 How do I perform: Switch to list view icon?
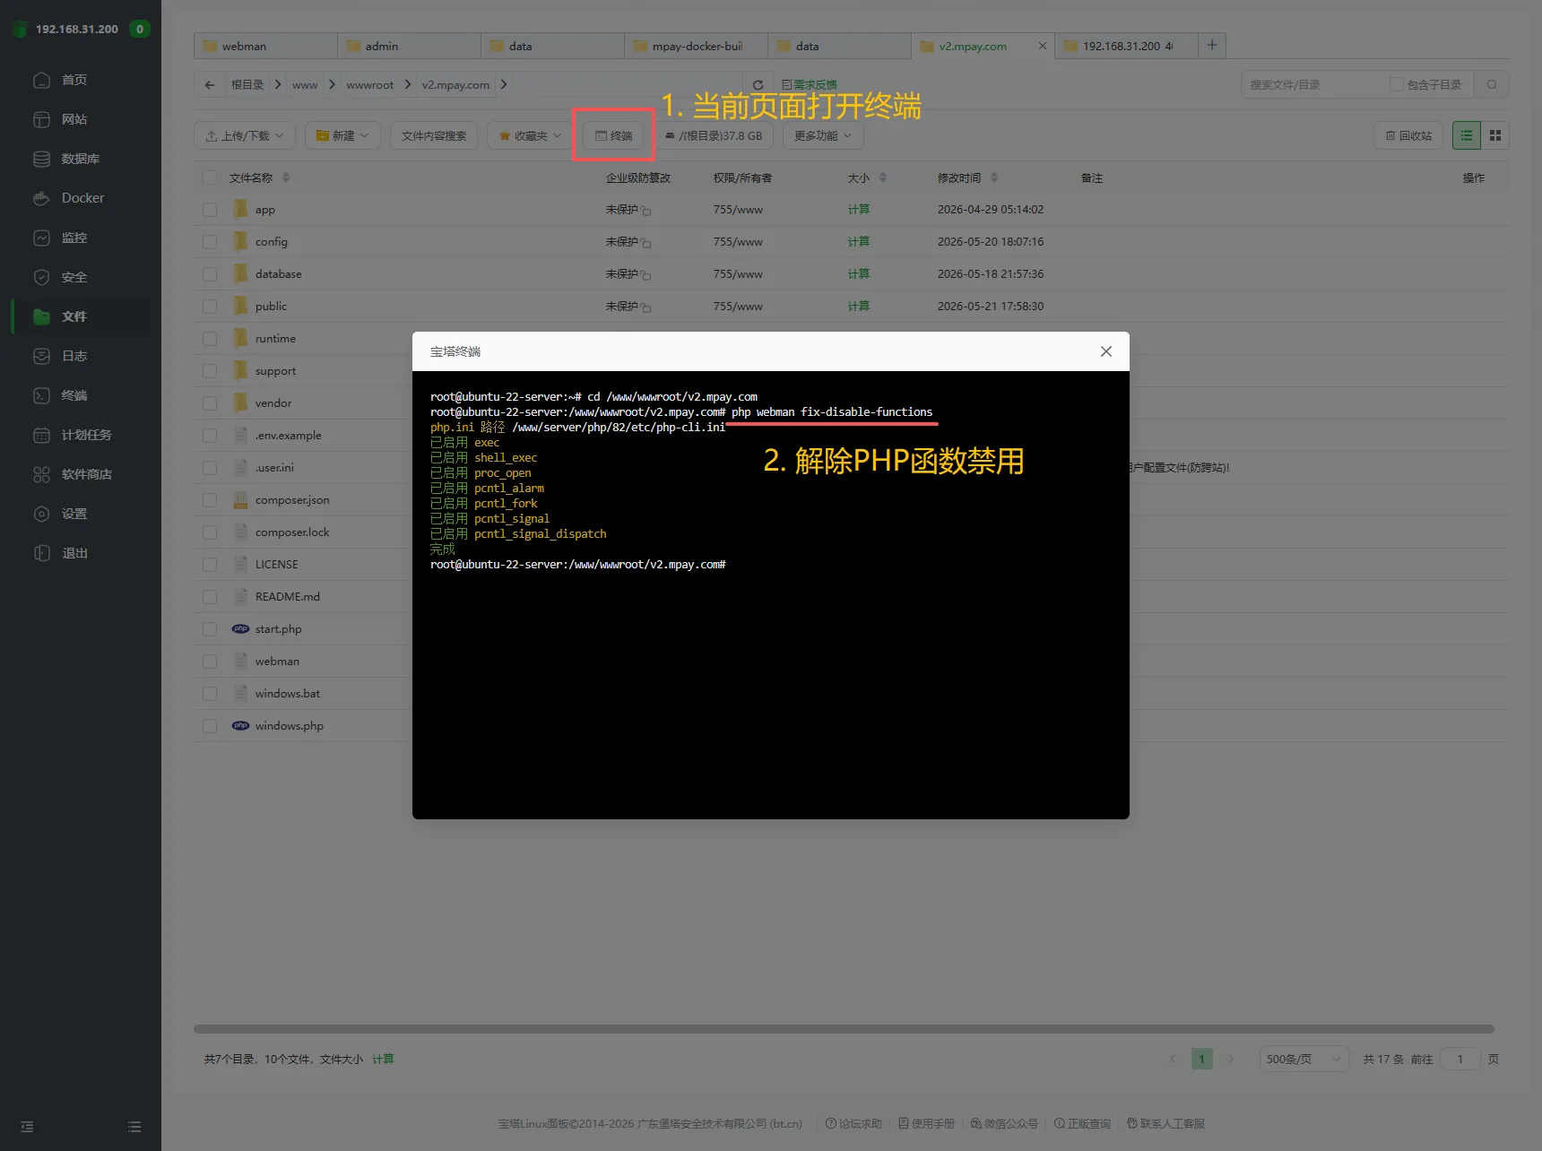coord(1467,135)
